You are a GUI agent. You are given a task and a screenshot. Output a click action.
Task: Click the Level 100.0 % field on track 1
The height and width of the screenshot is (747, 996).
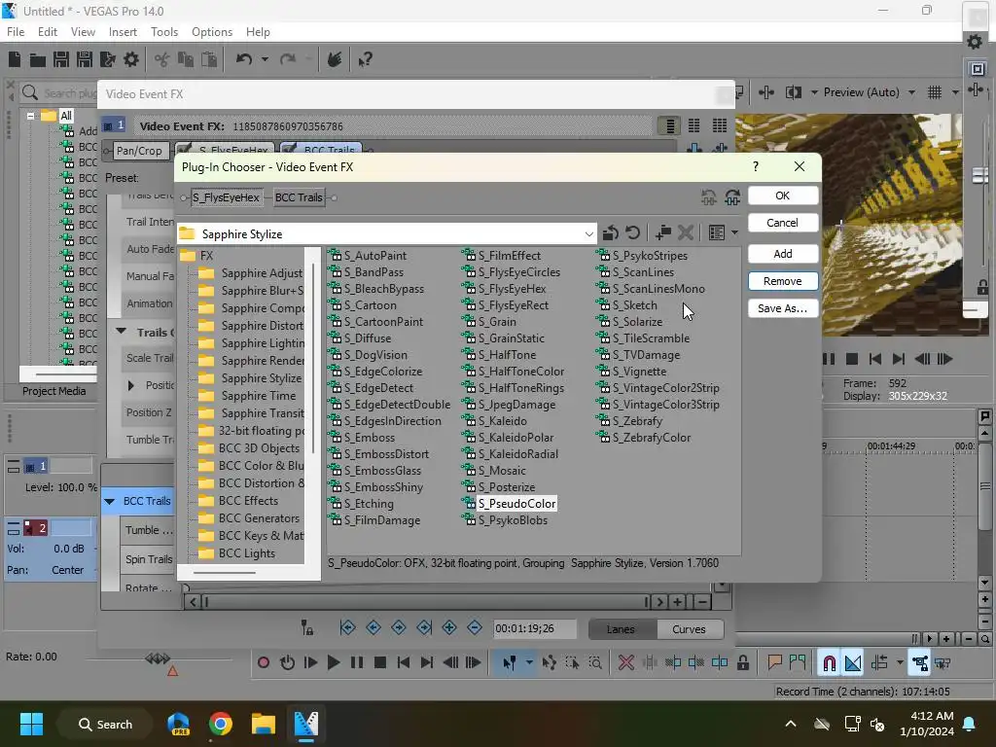pos(61,487)
